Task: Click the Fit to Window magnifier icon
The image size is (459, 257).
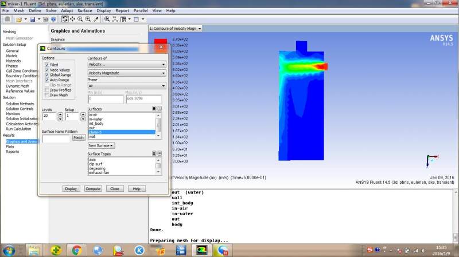Action: (x=107, y=19)
